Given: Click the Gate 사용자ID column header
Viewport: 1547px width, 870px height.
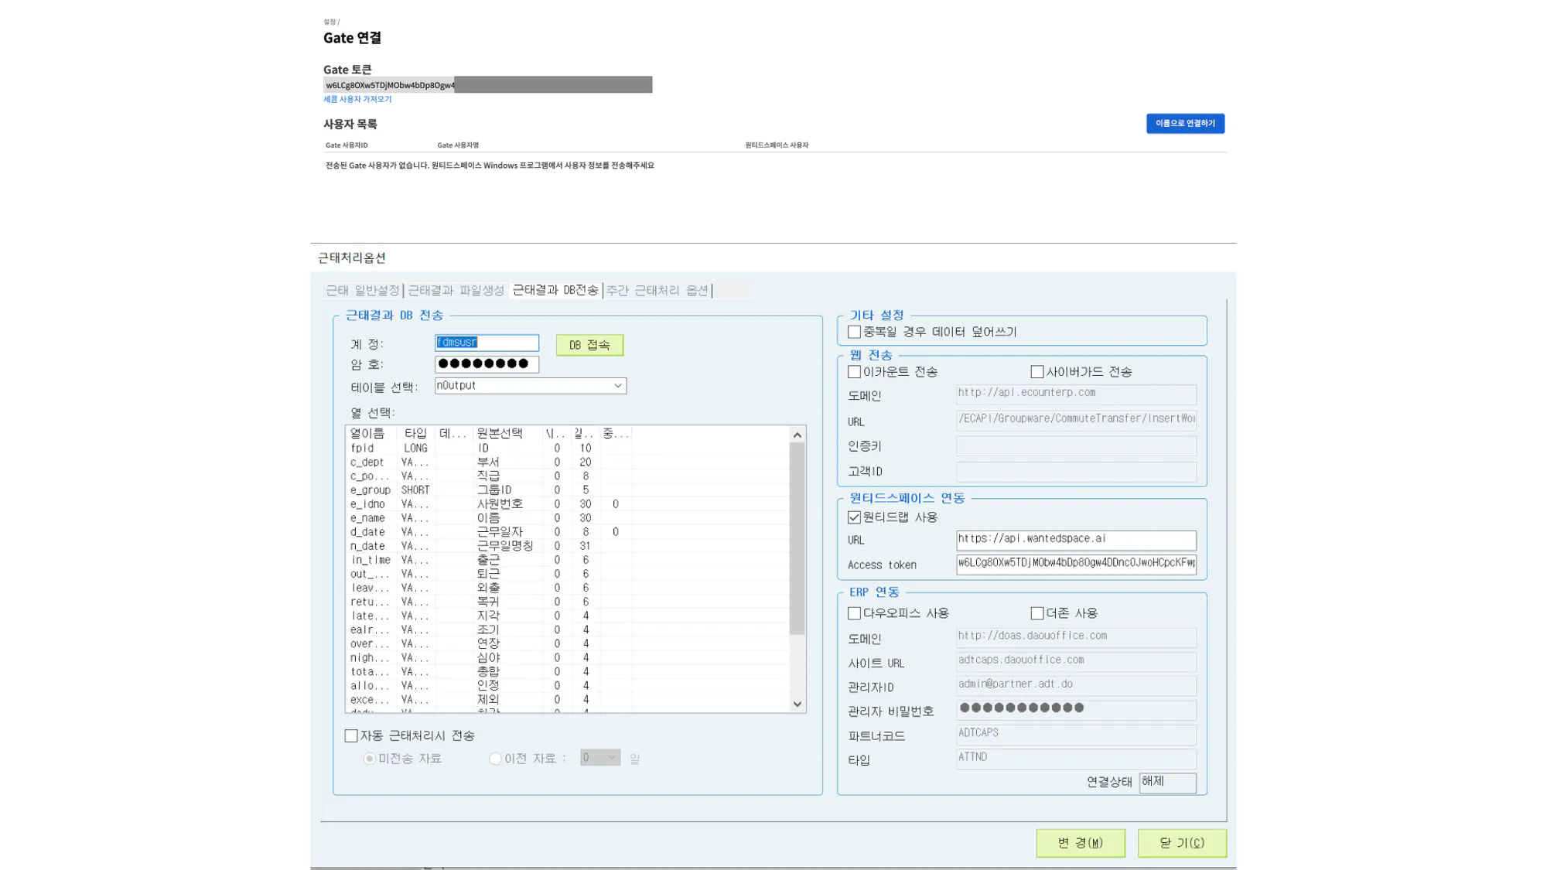Looking at the screenshot, I should click(347, 145).
